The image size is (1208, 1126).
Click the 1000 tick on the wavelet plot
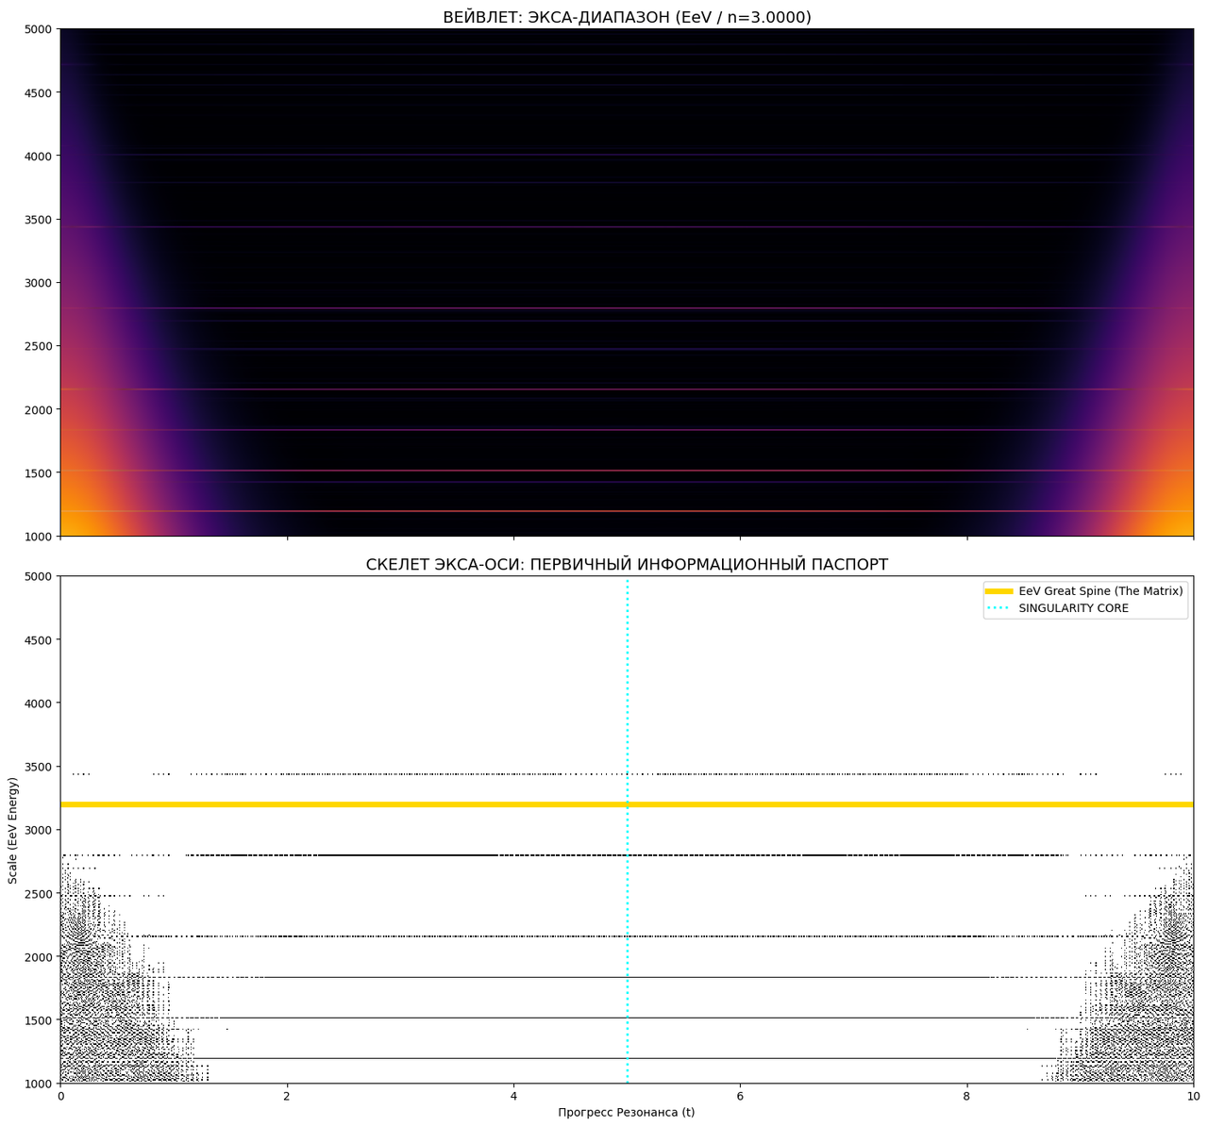point(39,537)
